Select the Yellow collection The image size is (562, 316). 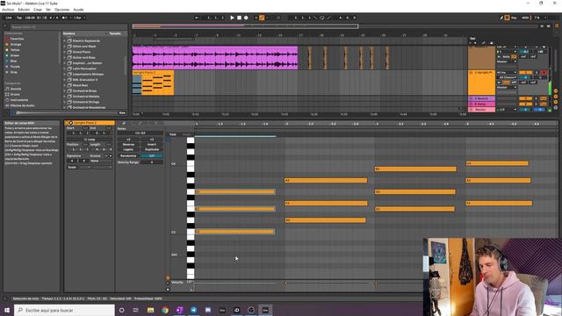point(15,50)
